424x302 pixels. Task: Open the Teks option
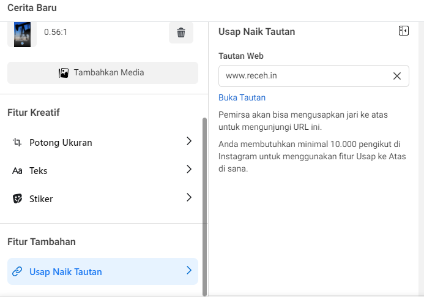coord(103,170)
